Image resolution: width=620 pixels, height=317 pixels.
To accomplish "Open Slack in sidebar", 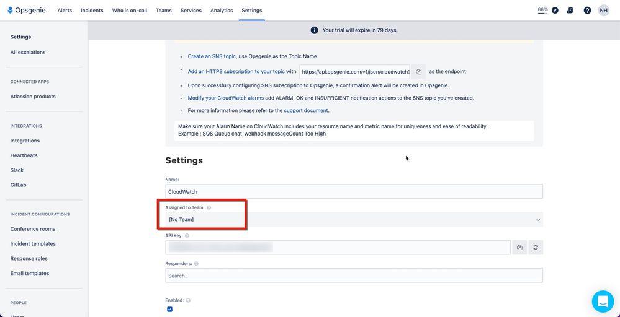I will coord(17,170).
